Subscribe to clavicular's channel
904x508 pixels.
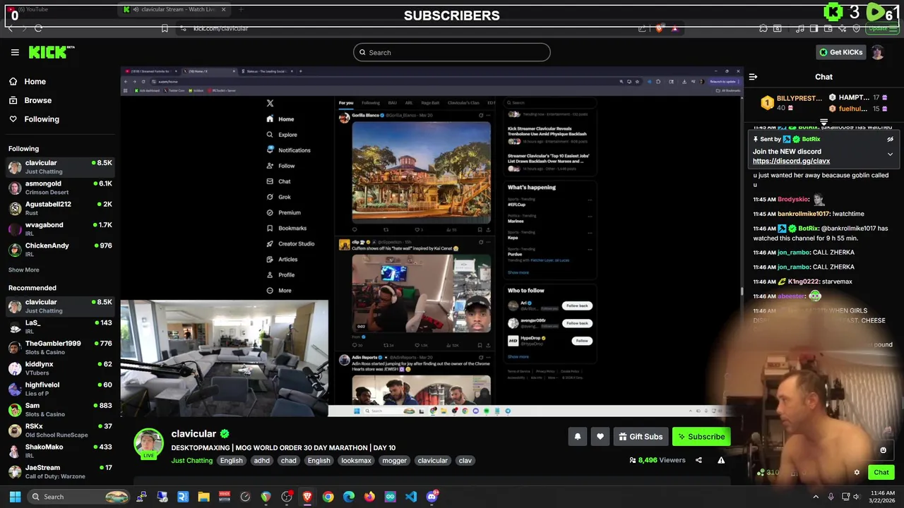click(701, 437)
